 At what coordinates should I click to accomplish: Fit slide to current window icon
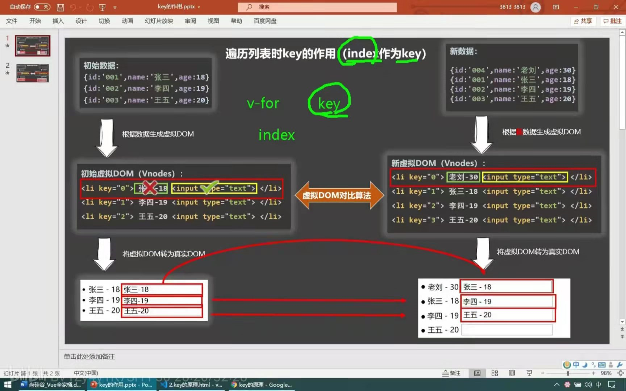[620, 373]
